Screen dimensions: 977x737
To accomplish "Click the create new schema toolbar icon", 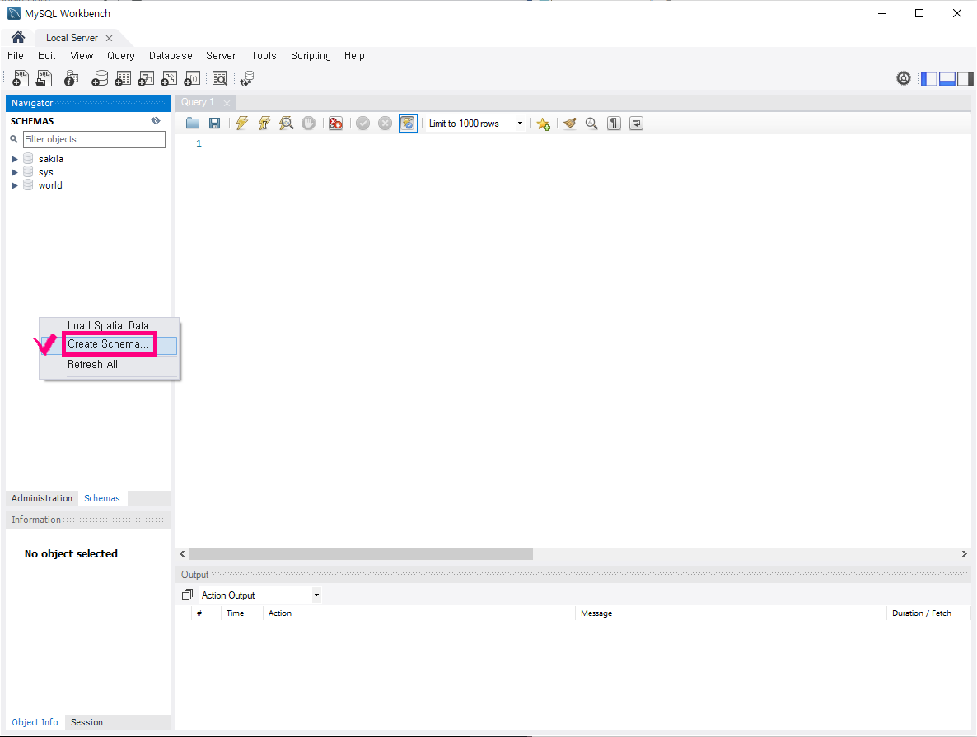I will coord(100,78).
